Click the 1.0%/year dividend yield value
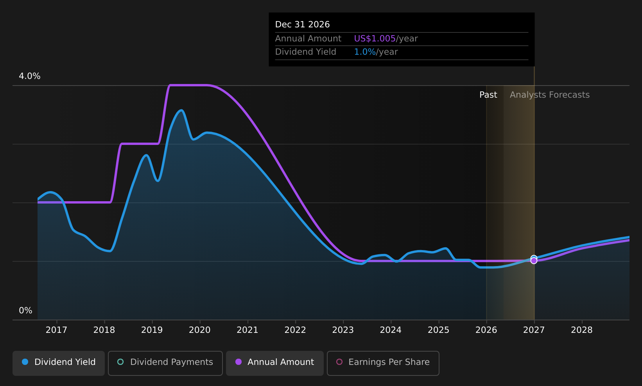This screenshot has width=642, height=386. point(376,52)
